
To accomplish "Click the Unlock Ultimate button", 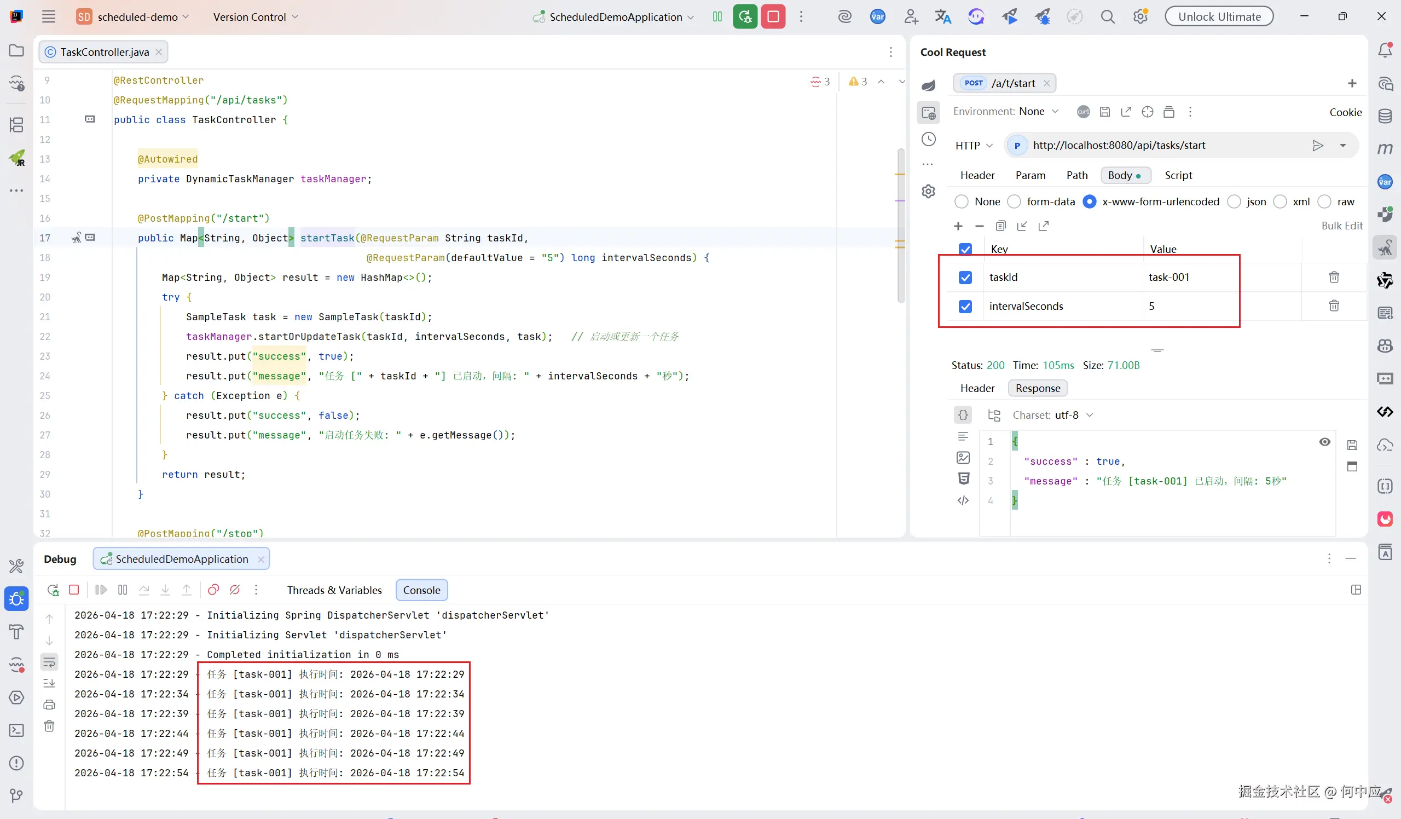I will (1219, 16).
